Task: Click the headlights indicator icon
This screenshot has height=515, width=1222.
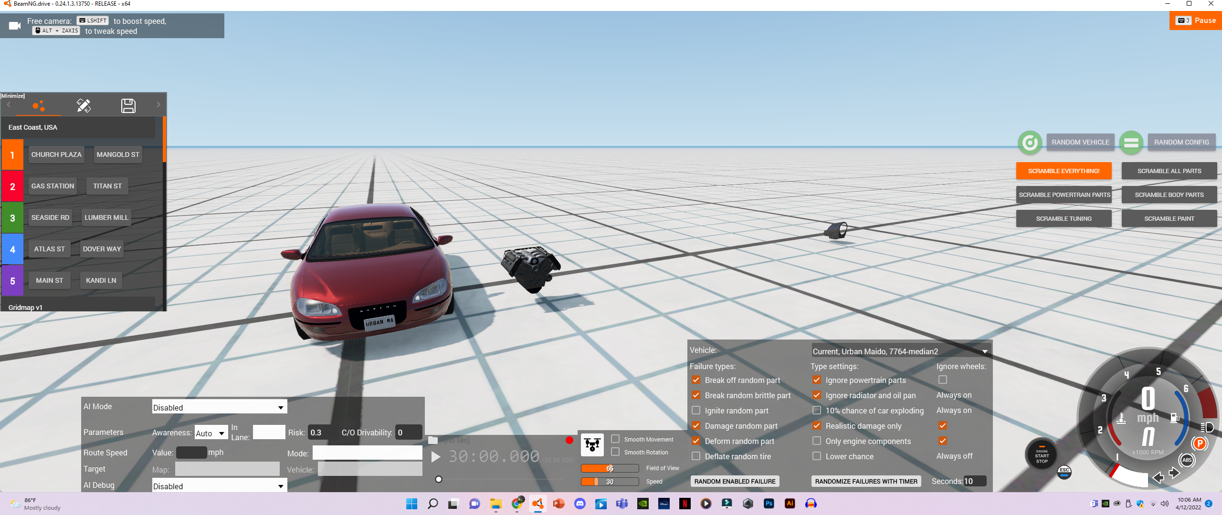Action: 1207,427
